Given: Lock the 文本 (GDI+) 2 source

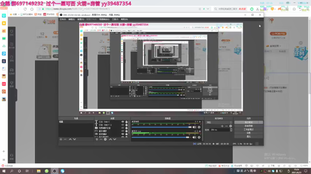Looking at the screenshot, I should pyautogui.click(x=126, y=125).
